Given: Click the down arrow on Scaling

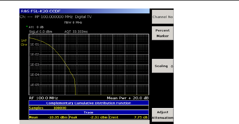Looking at the screenshot, I should 172,66.
